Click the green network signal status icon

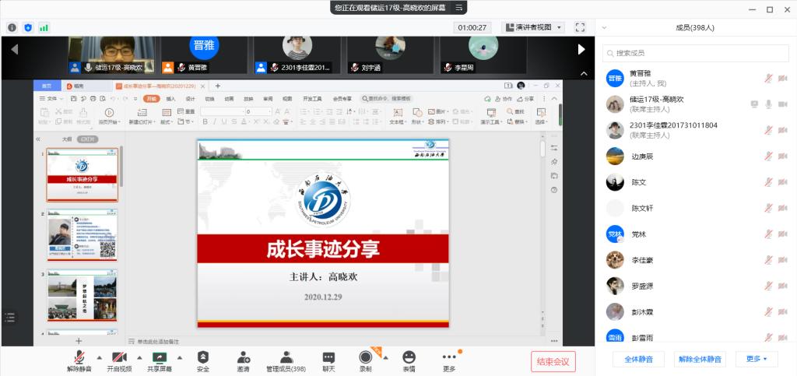point(44,27)
